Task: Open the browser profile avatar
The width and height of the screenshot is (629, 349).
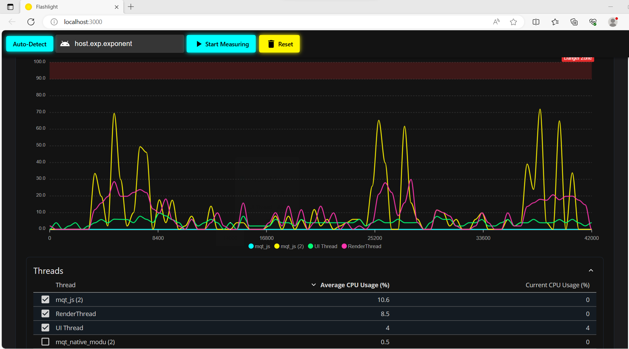Action: [613, 22]
